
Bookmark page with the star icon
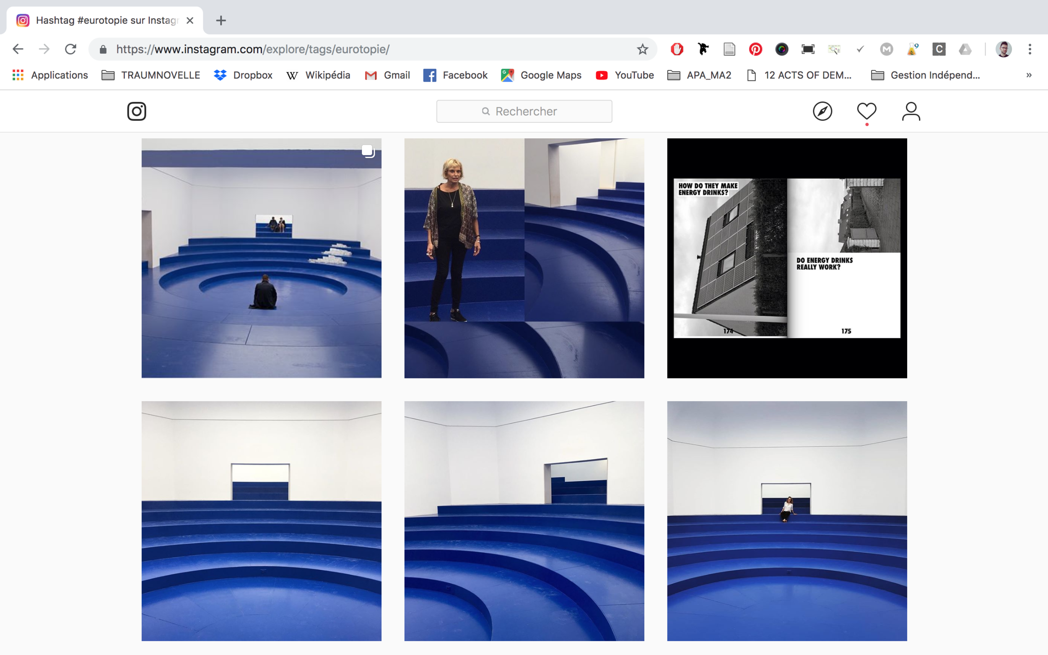(x=642, y=49)
